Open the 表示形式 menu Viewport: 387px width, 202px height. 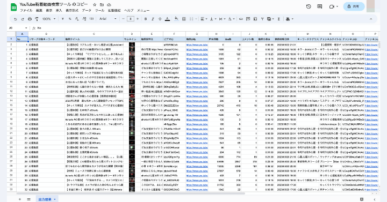[x=72, y=11]
